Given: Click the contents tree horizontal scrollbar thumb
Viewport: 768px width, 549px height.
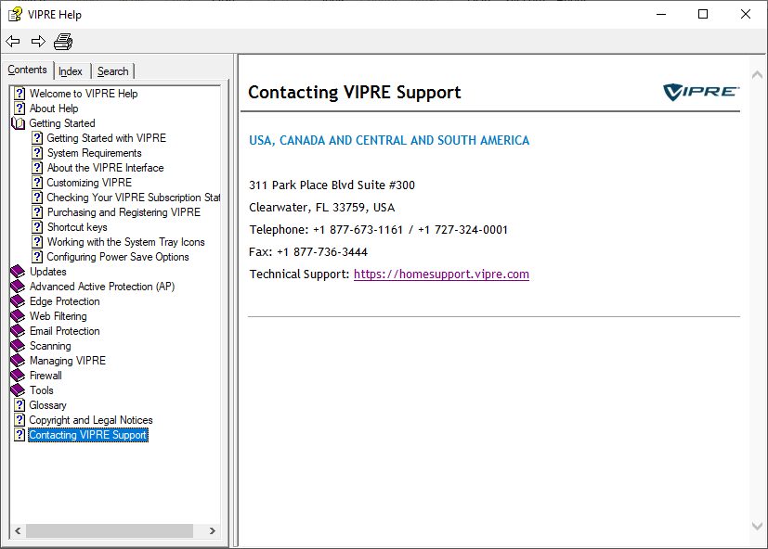Looking at the screenshot, I should (x=110, y=530).
